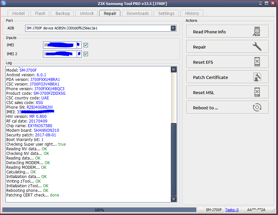
Task: Click RF cal date 20170409 line
Action: tap(27, 121)
